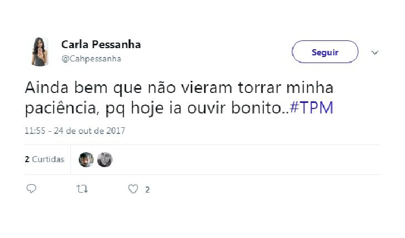Open the #TPM hashtag link
The image size is (405, 238).
click(311, 108)
